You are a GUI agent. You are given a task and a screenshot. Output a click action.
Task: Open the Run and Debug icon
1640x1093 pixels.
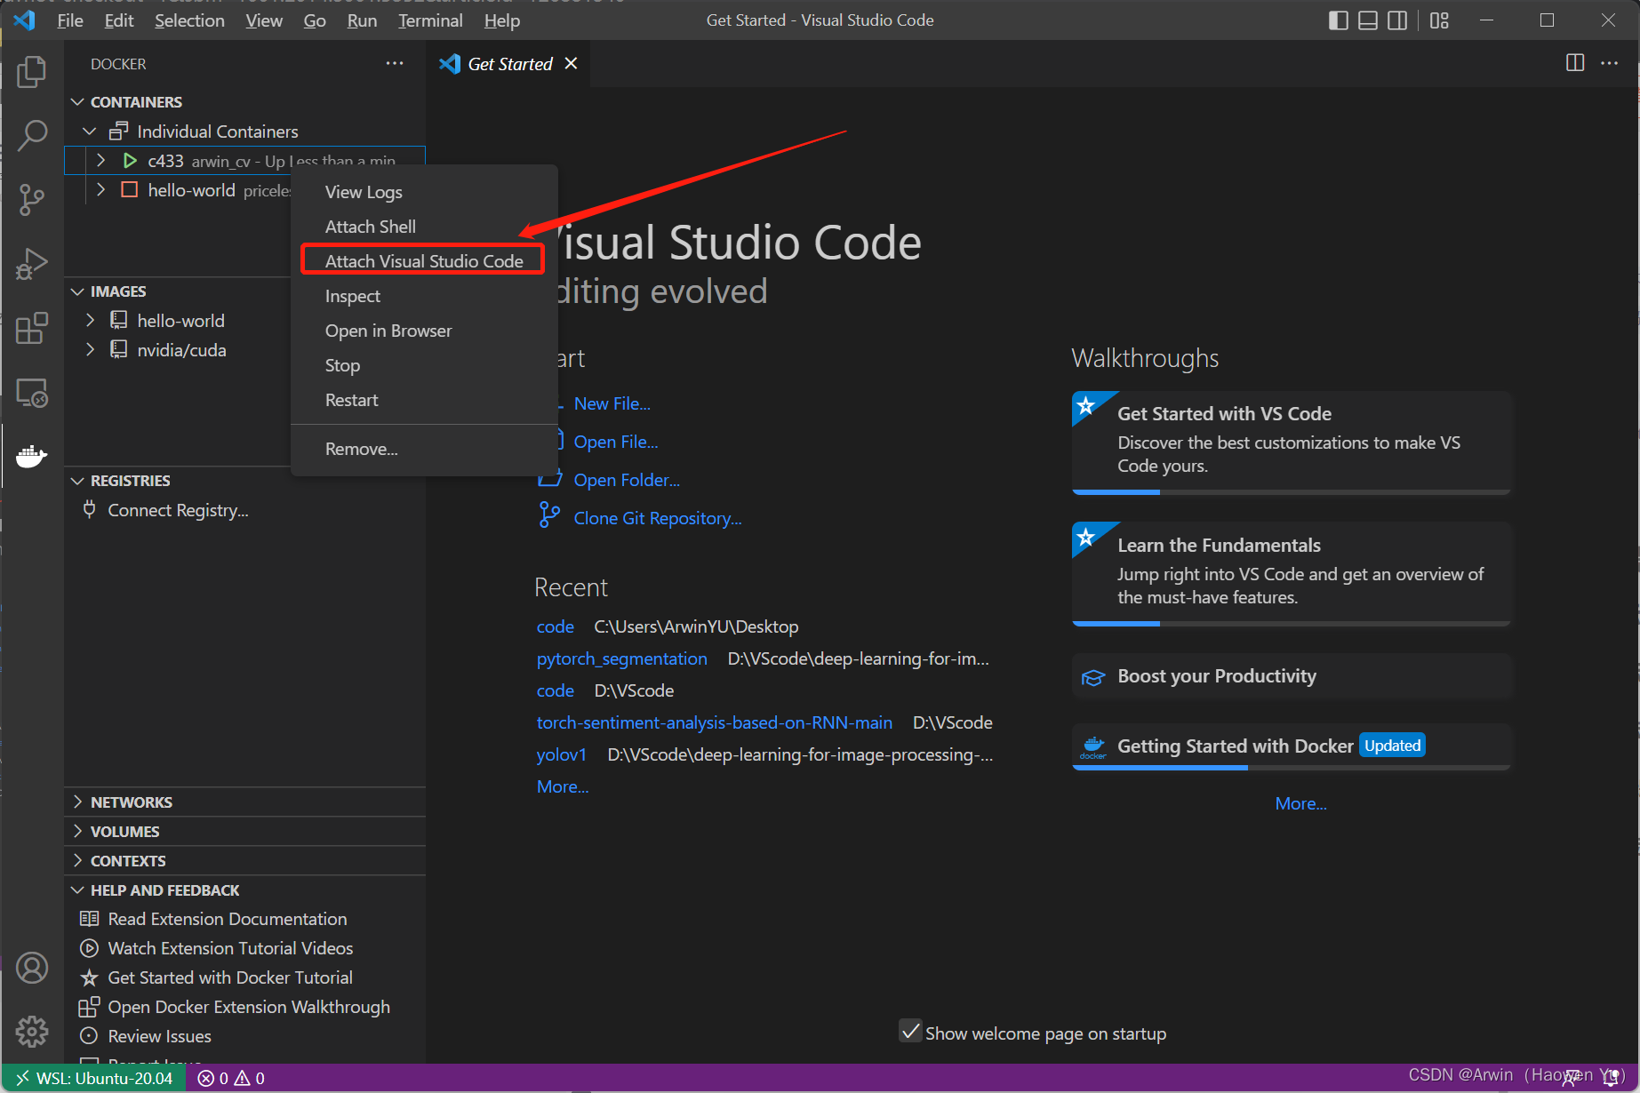coord(32,264)
